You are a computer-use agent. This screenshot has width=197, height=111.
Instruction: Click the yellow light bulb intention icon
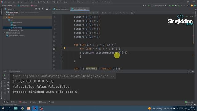coord(64,48)
